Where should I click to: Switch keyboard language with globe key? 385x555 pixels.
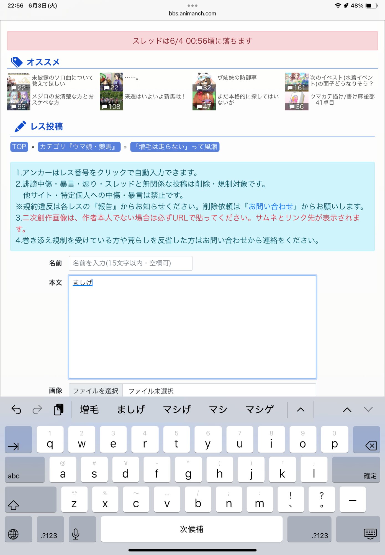click(x=18, y=529)
